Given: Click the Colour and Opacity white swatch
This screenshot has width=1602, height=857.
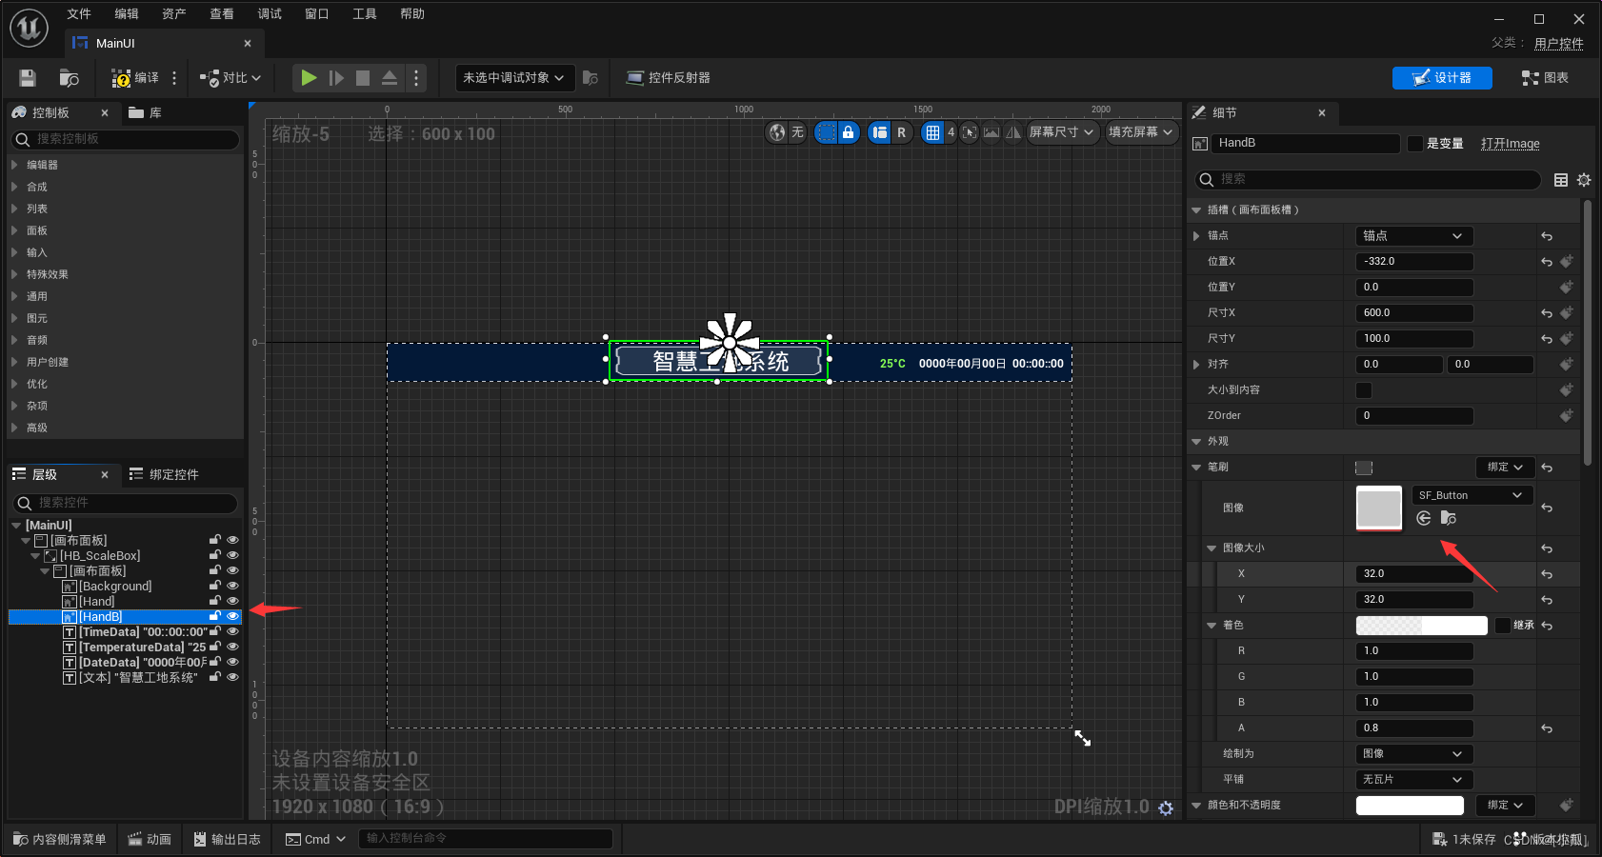Looking at the screenshot, I should coord(1410,806).
